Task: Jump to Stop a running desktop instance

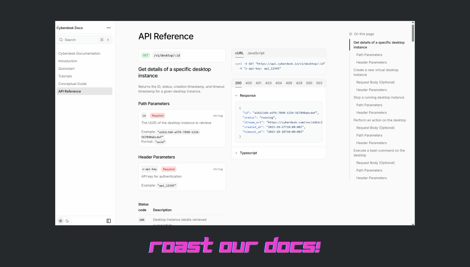Action: (379, 98)
